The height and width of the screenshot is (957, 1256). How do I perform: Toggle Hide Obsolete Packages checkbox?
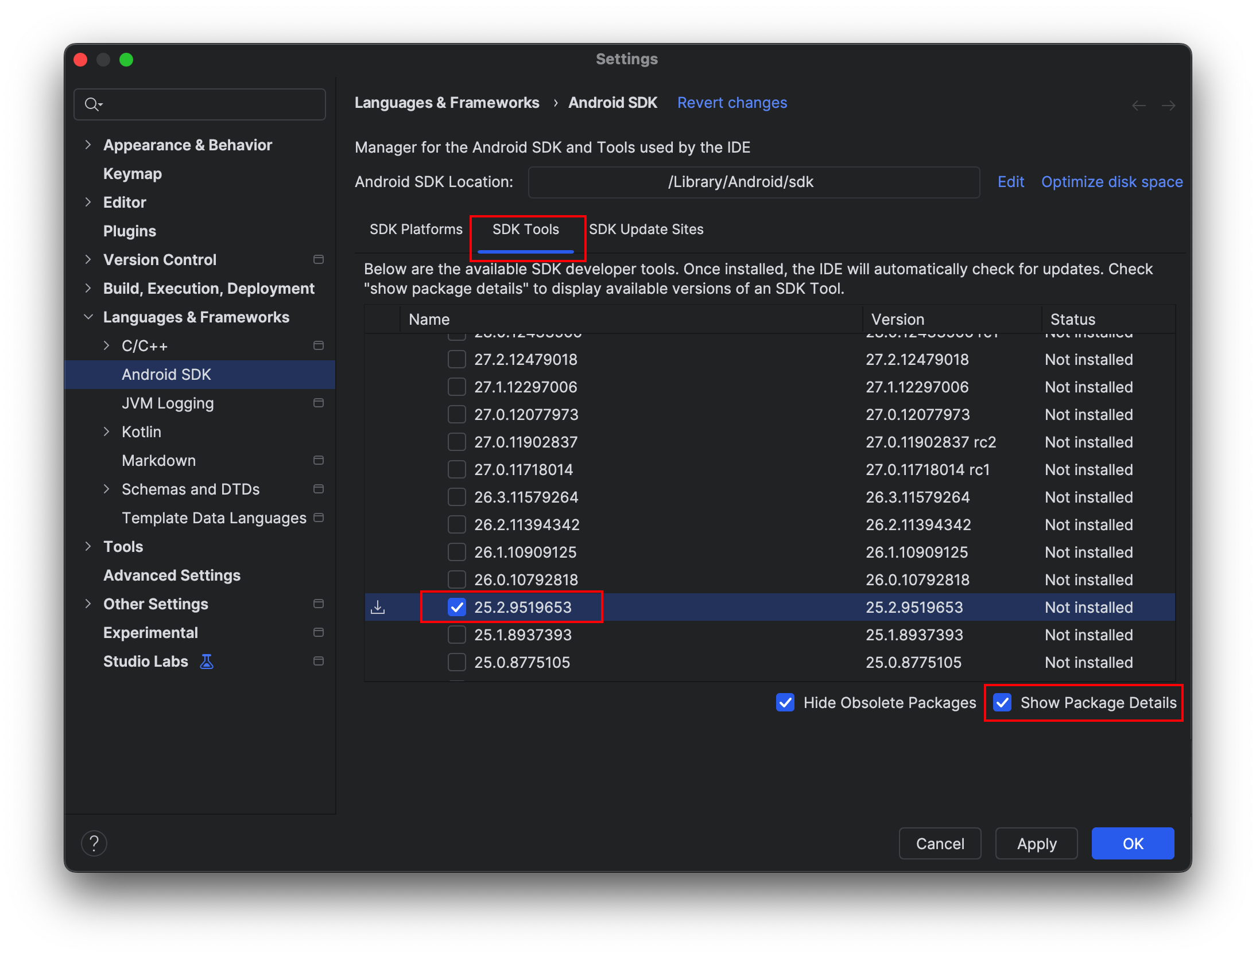coord(785,702)
